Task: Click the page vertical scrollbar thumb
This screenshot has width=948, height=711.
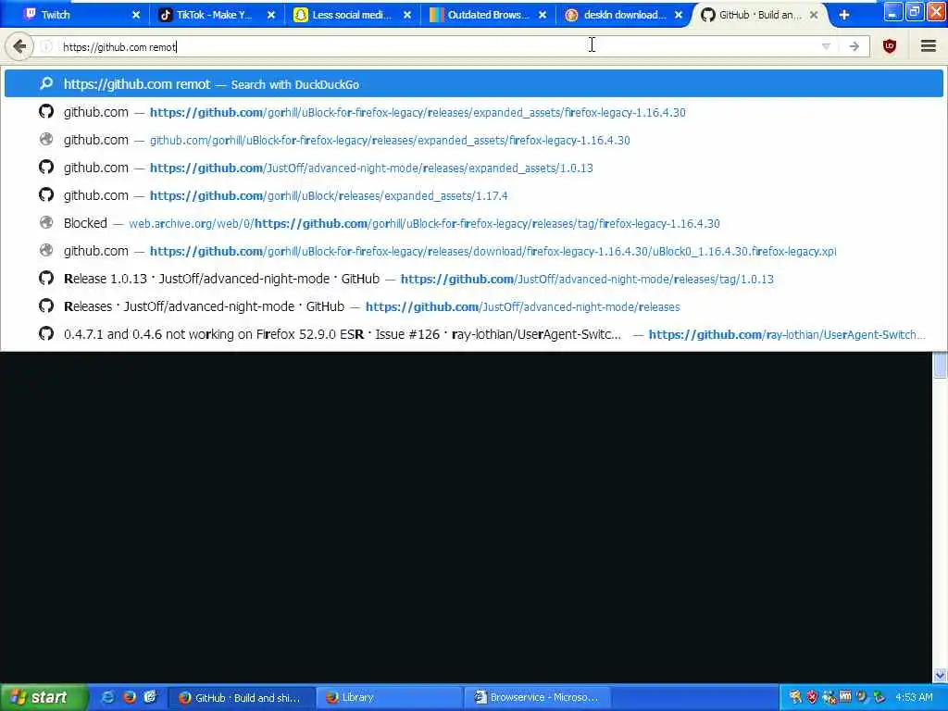Action: click(940, 366)
